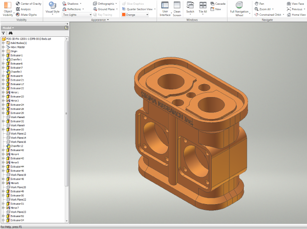The image size is (307, 229).
Task: Open the Shadows dropdown arrow
Action: 80,4
